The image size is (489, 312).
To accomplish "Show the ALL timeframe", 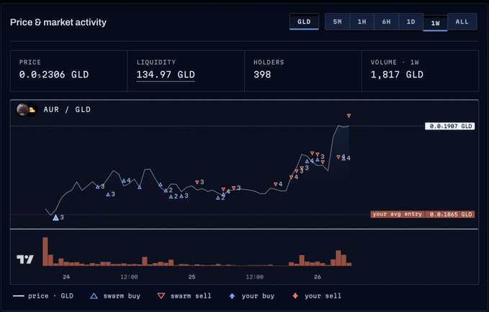I will (462, 22).
